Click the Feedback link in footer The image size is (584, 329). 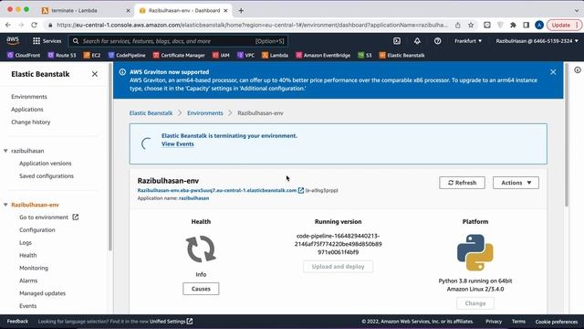(17, 321)
